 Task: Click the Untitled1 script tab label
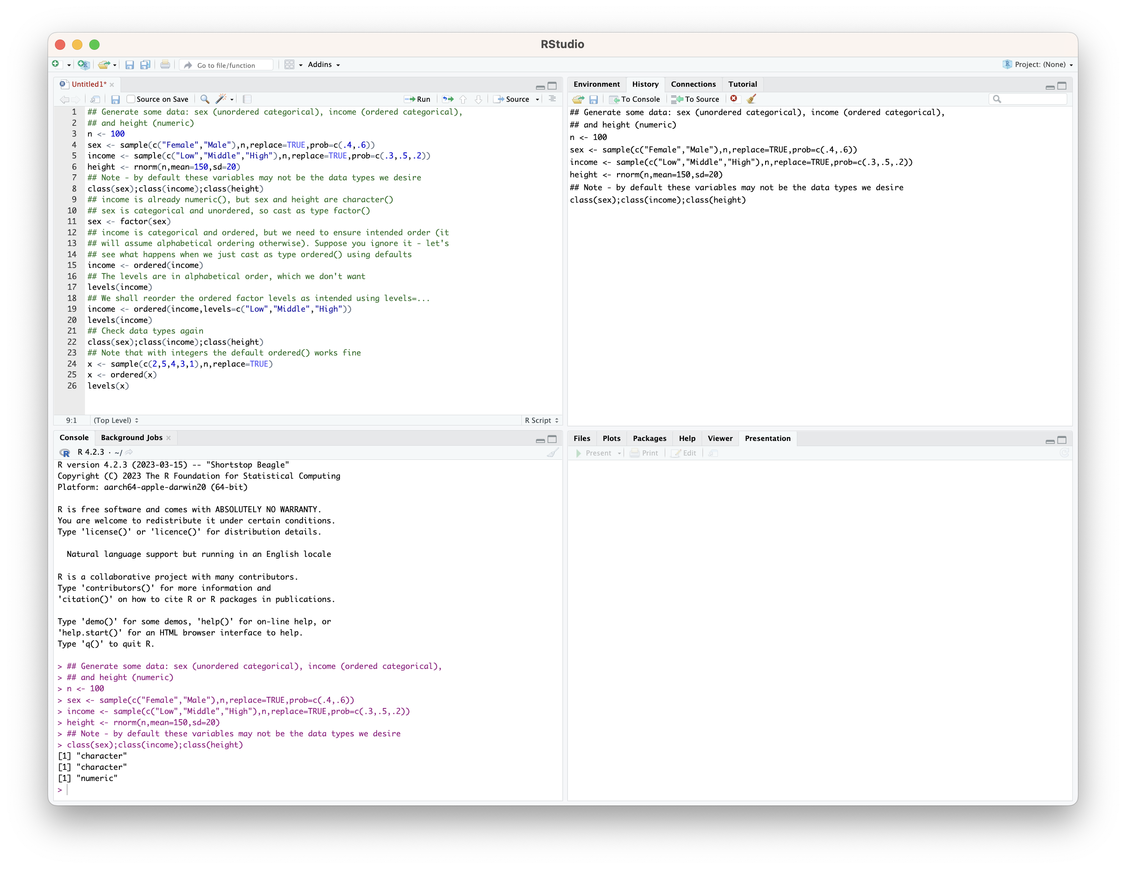coord(89,83)
